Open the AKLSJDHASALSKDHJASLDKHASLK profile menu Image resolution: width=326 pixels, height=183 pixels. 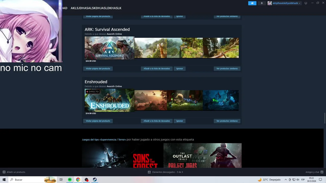[96, 8]
